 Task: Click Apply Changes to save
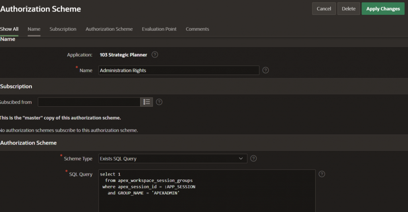[x=383, y=9]
